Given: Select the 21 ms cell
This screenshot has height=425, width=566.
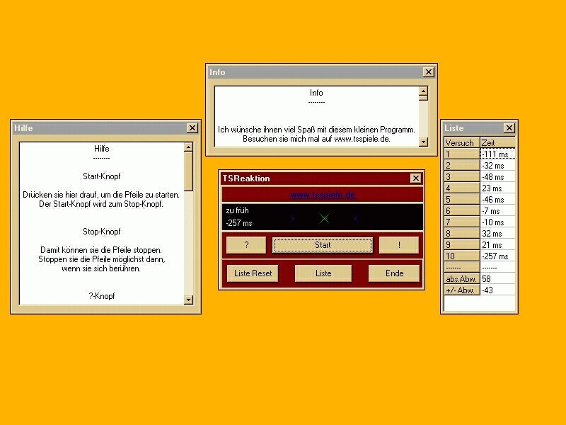Looking at the screenshot, I should point(498,245).
